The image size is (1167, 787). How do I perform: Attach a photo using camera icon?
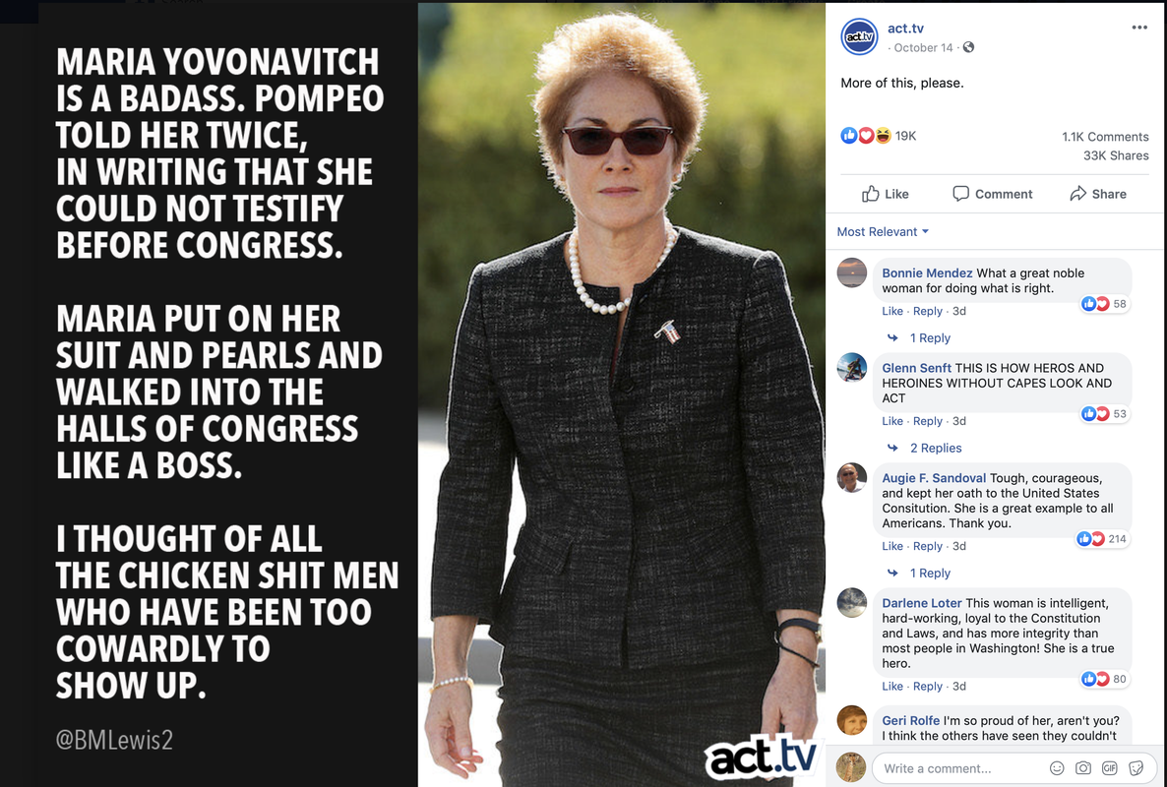(x=1083, y=768)
